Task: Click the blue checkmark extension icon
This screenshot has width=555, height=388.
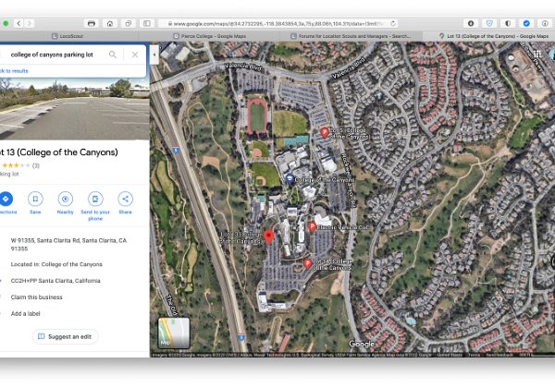Action: (526, 24)
